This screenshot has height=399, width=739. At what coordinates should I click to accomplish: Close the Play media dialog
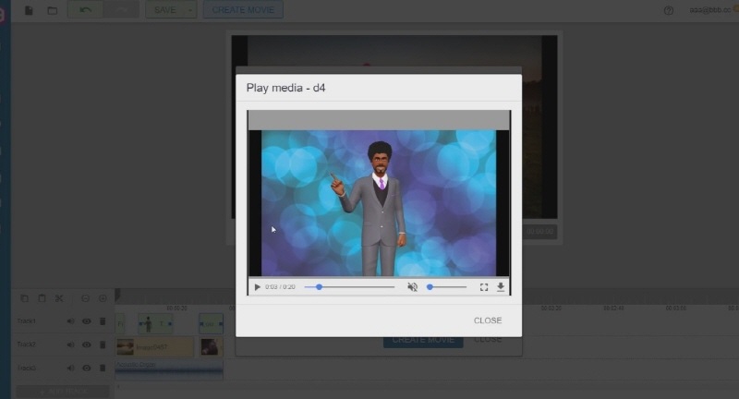tap(488, 320)
